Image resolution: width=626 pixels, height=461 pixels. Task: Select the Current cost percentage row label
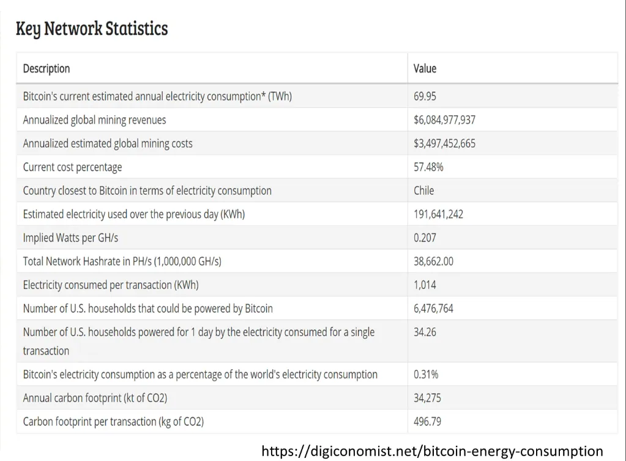coord(72,167)
